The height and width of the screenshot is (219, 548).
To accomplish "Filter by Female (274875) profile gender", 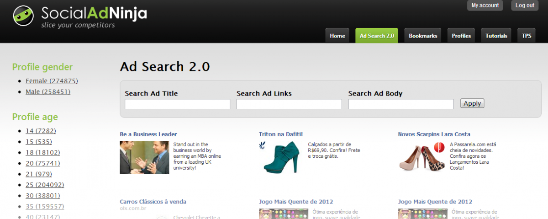I will click(52, 81).
